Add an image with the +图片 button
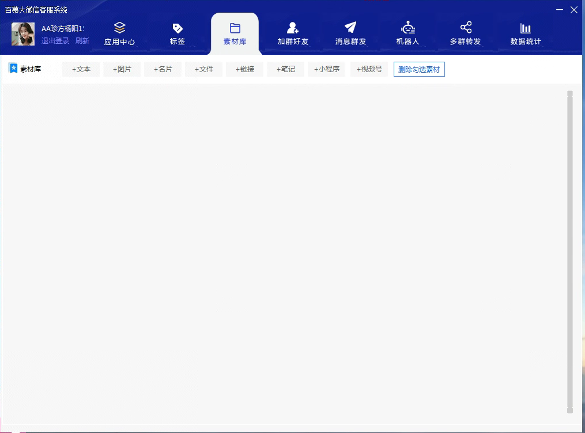585x433 pixels. tap(122, 69)
